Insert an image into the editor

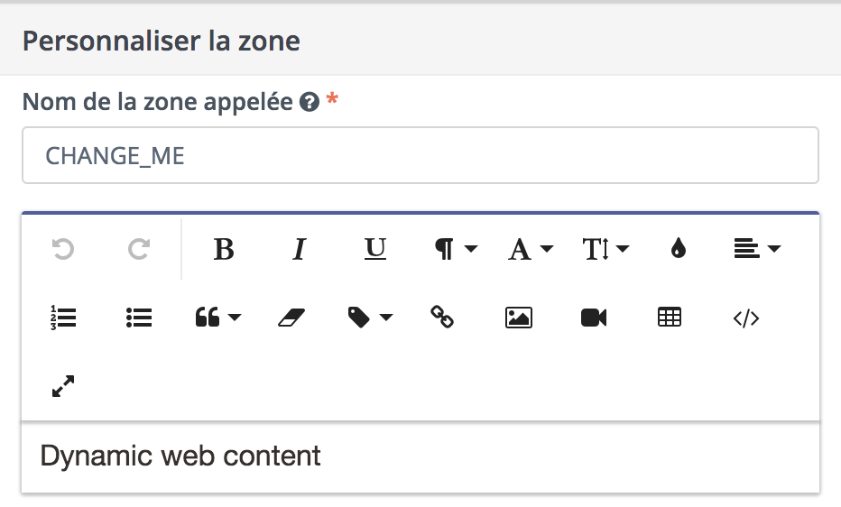[x=519, y=318]
